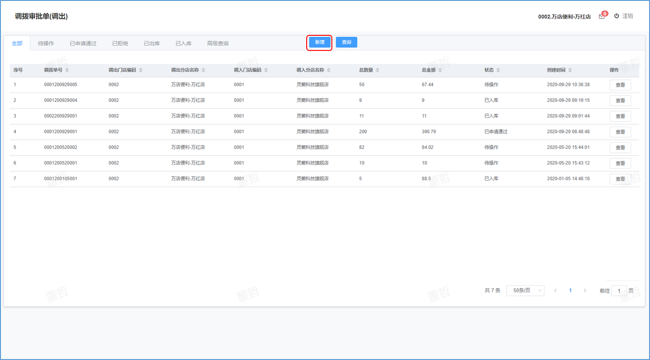
Task: Sort by 总金额 column sort icon
Action: 440,70
